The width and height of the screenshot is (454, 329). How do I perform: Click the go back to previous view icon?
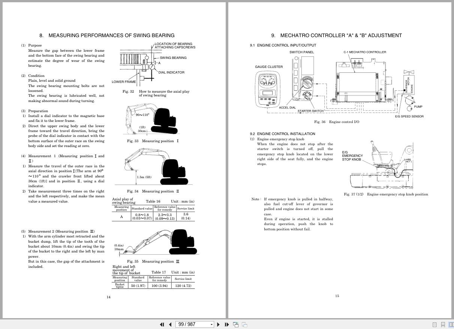[236, 324]
